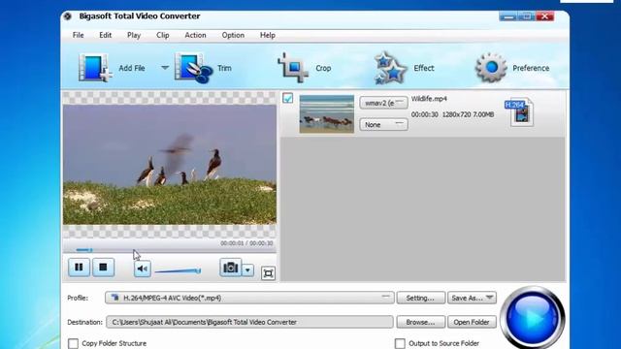
Task: Click the Setting... button
Action: (420, 298)
